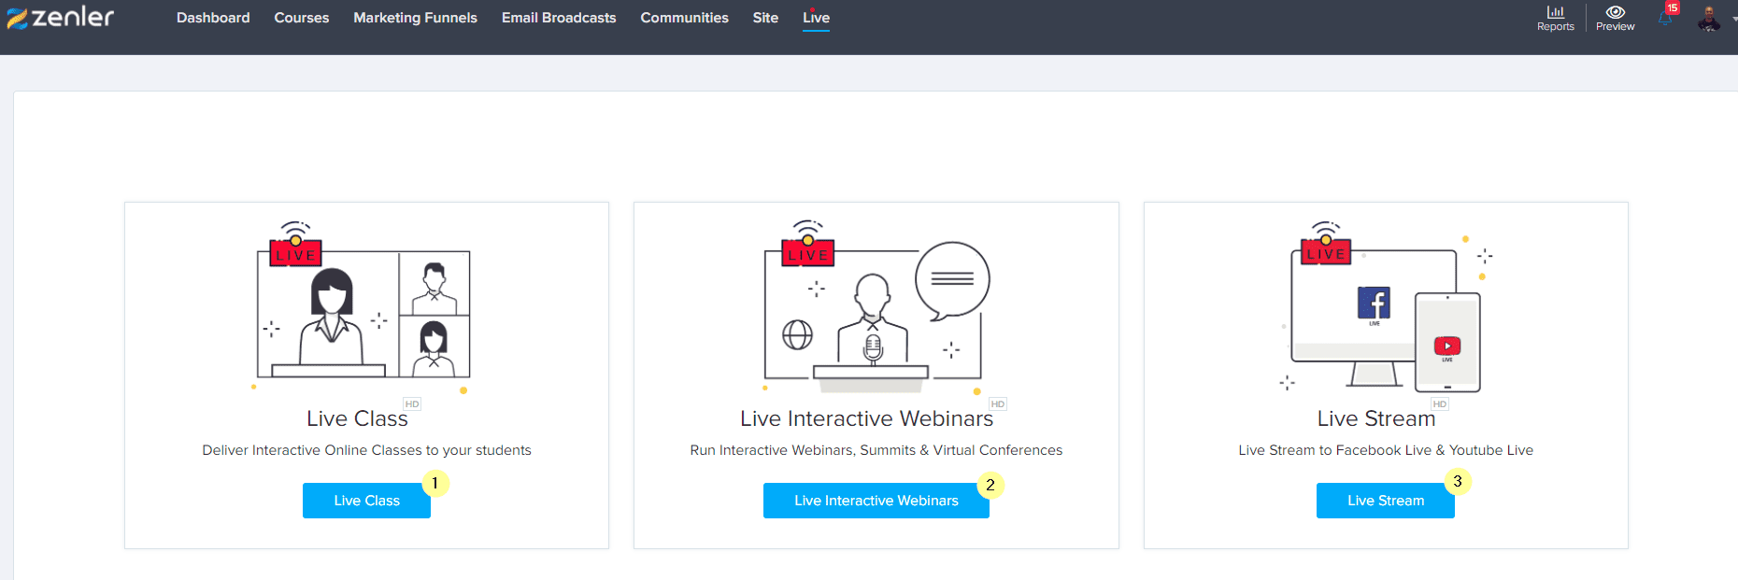Open Reports bar chart icon
The width and height of the screenshot is (1738, 580).
point(1555,13)
